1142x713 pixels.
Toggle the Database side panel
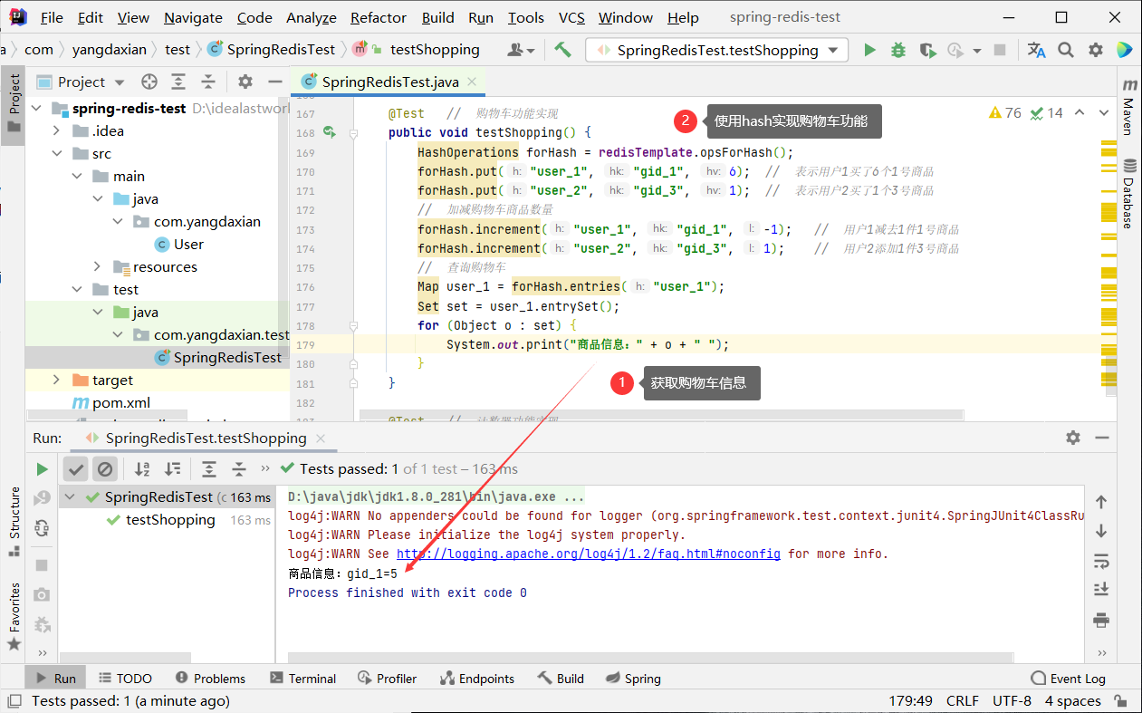point(1129,194)
